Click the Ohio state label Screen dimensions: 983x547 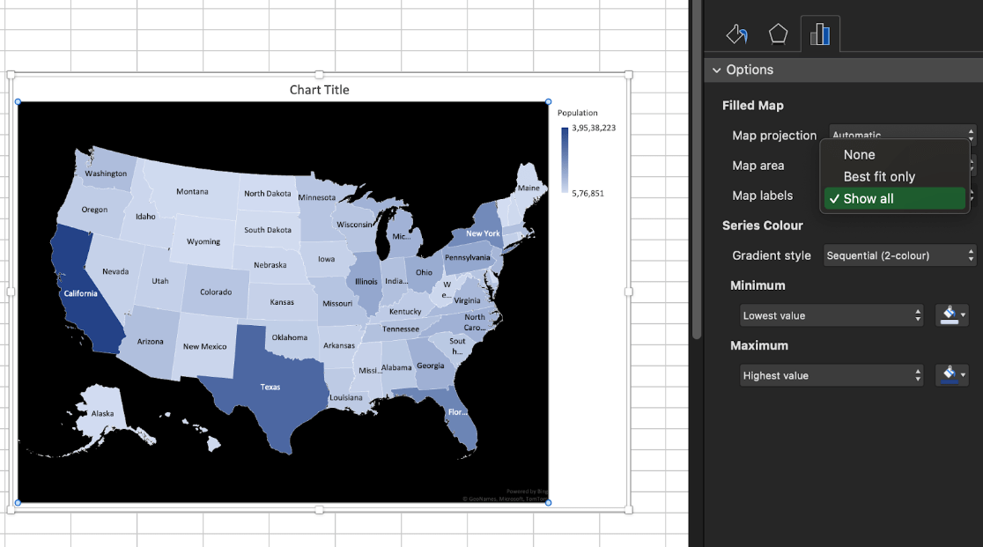point(424,272)
